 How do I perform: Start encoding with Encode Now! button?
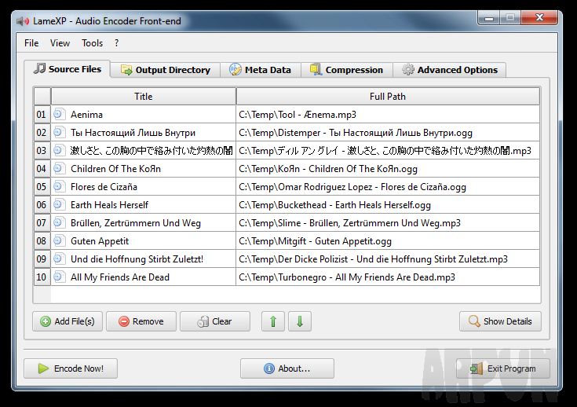tap(71, 368)
